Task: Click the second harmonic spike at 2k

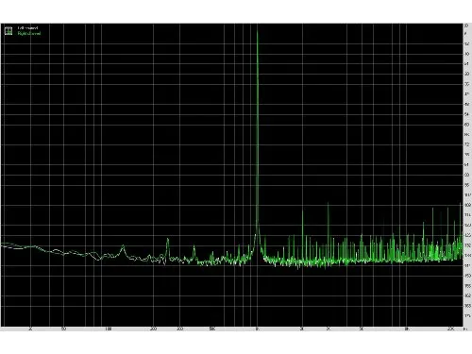Action: pos(302,211)
